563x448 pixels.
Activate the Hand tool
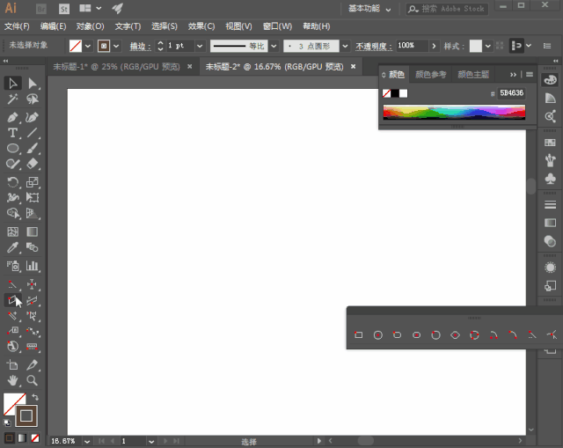coord(12,380)
